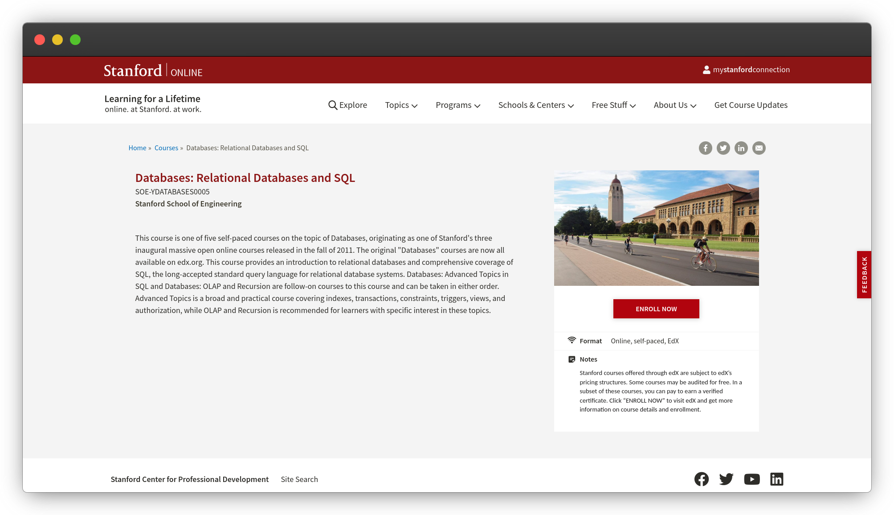
Task: Open the footer YouTube icon
Action: [752, 479]
